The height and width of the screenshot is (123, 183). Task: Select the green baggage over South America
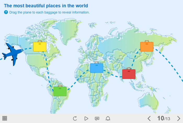[60, 91]
